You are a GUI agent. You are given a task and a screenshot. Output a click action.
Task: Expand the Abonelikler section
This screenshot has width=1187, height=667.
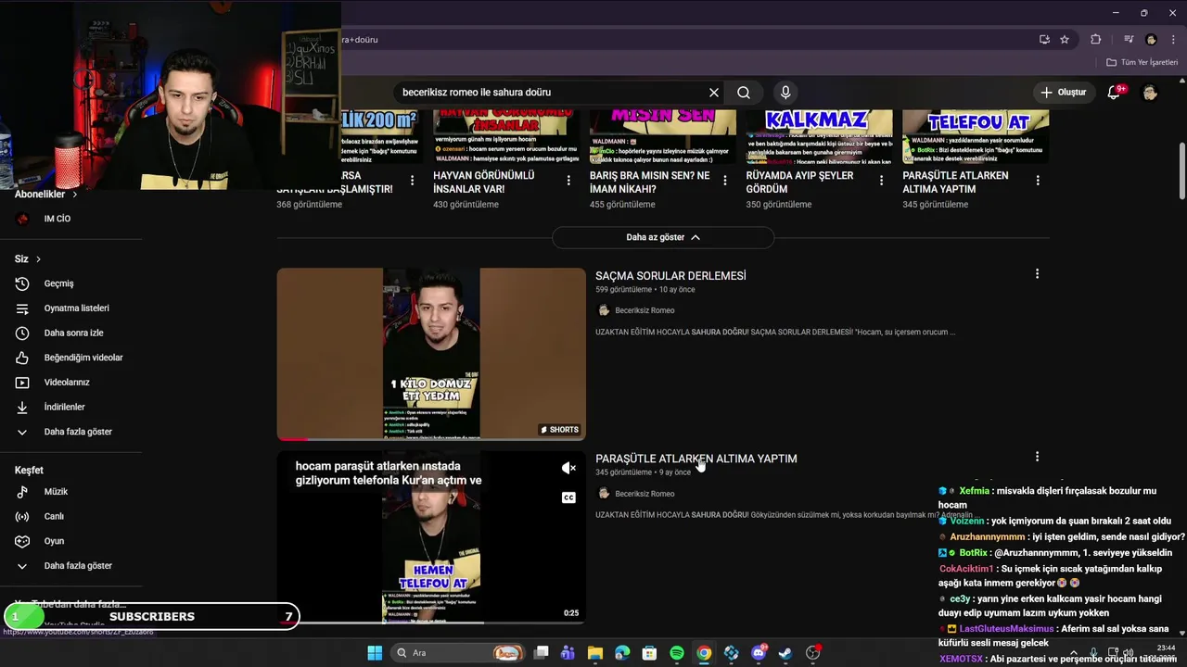click(46, 195)
